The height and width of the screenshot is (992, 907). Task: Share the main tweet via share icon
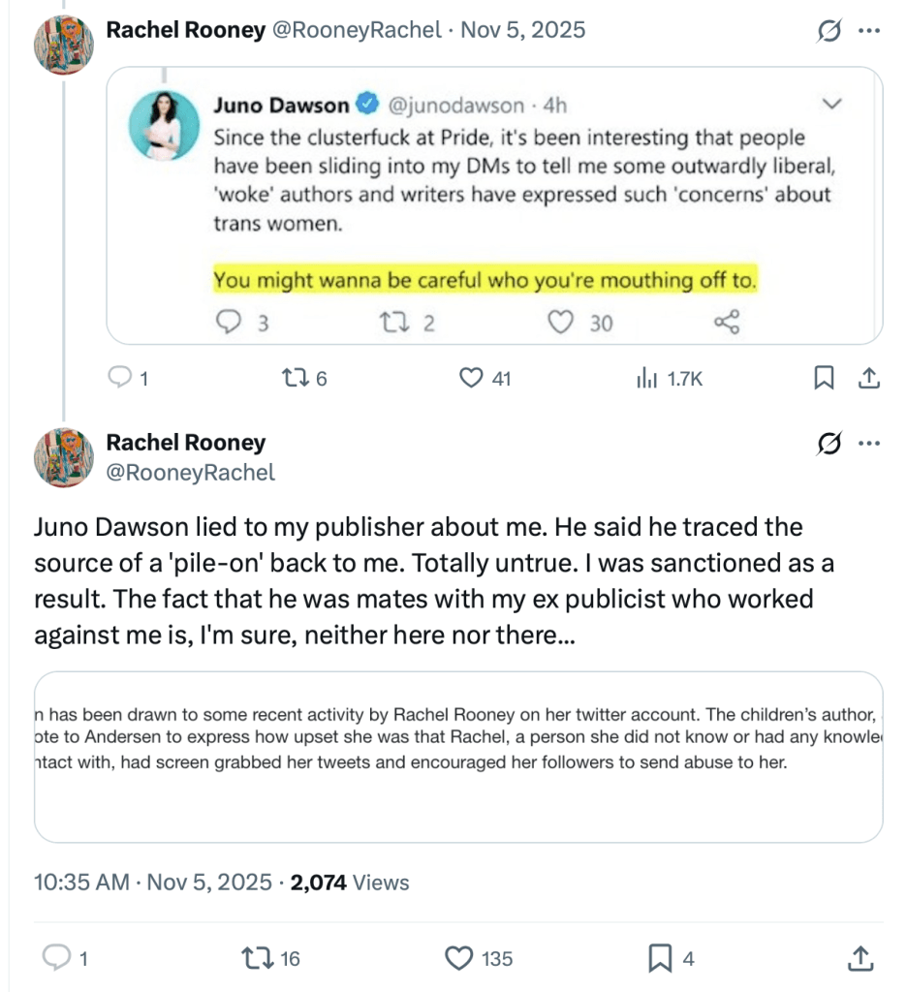[859, 958]
